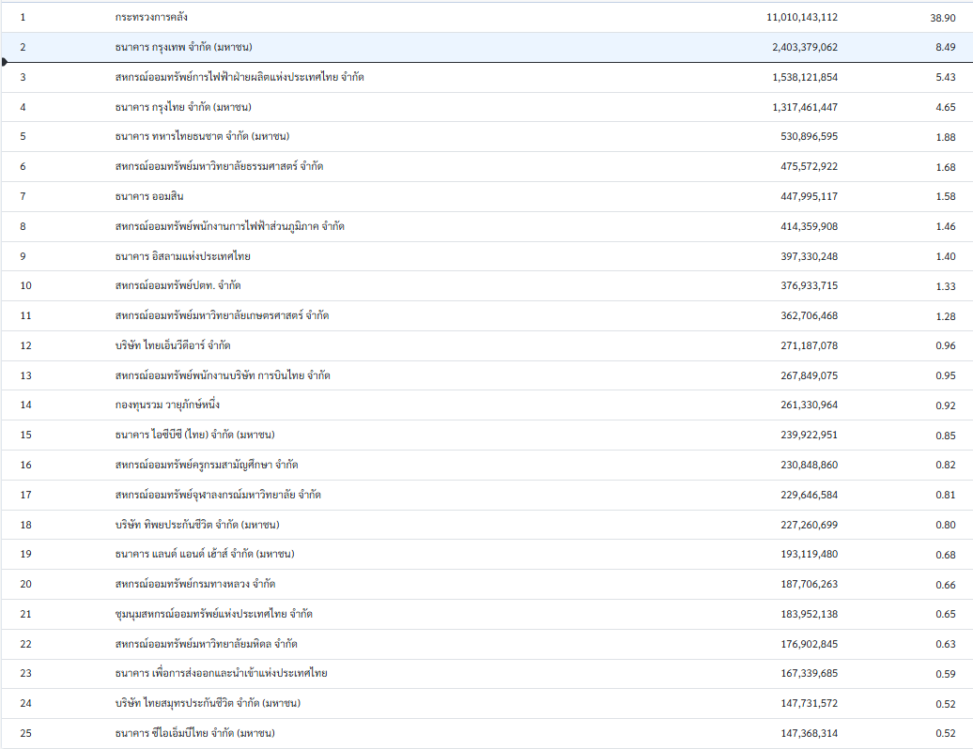Click share count 147,368,314

[x=810, y=733]
